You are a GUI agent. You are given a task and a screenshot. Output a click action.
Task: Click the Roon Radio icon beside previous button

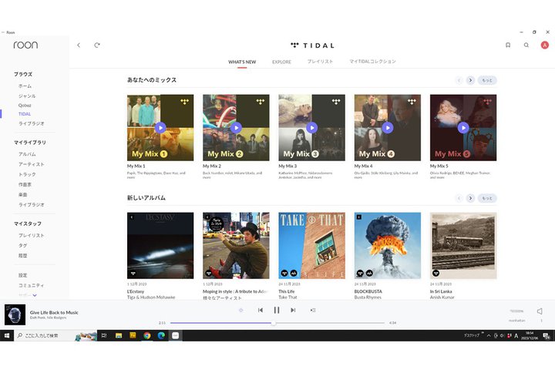click(x=240, y=310)
